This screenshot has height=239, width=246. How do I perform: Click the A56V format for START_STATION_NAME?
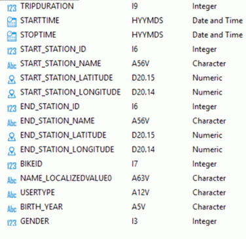[141, 63]
